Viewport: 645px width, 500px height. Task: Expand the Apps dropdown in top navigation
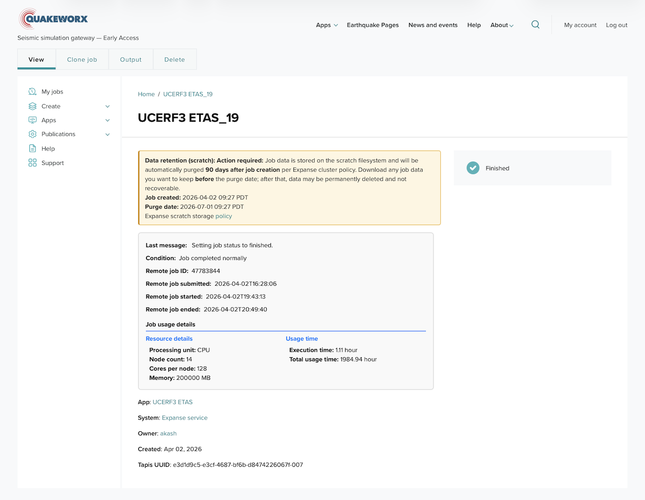[x=327, y=25]
